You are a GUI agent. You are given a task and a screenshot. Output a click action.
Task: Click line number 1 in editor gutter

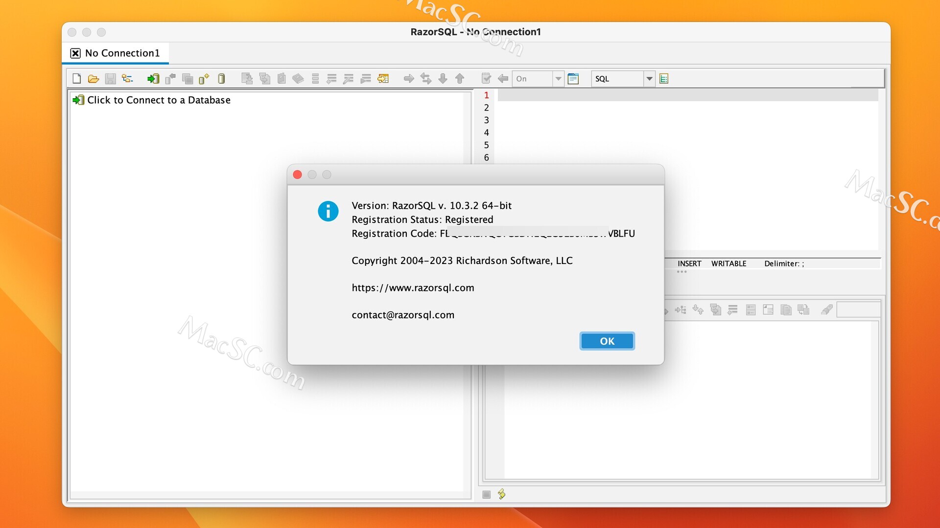click(x=486, y=95)
